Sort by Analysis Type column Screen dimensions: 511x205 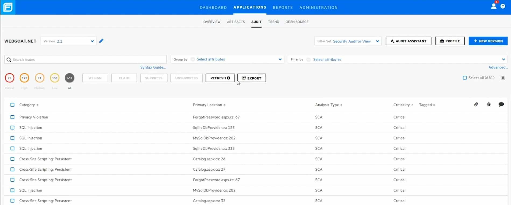pos(329,105)
